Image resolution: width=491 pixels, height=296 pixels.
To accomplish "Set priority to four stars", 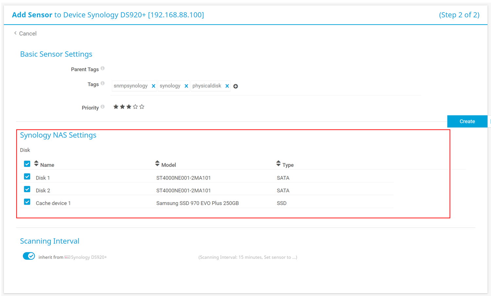I will tap(135, 107).
